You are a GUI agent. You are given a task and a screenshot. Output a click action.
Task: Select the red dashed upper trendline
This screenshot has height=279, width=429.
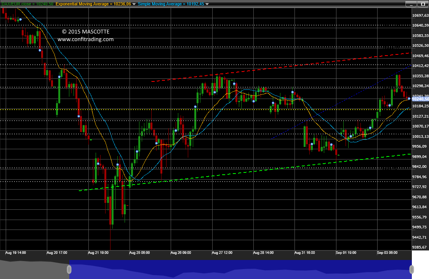[281, 67]
